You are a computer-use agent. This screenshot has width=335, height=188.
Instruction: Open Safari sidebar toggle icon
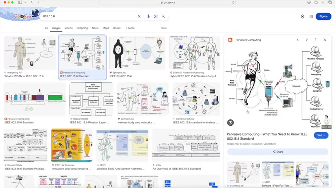[20, 2]
